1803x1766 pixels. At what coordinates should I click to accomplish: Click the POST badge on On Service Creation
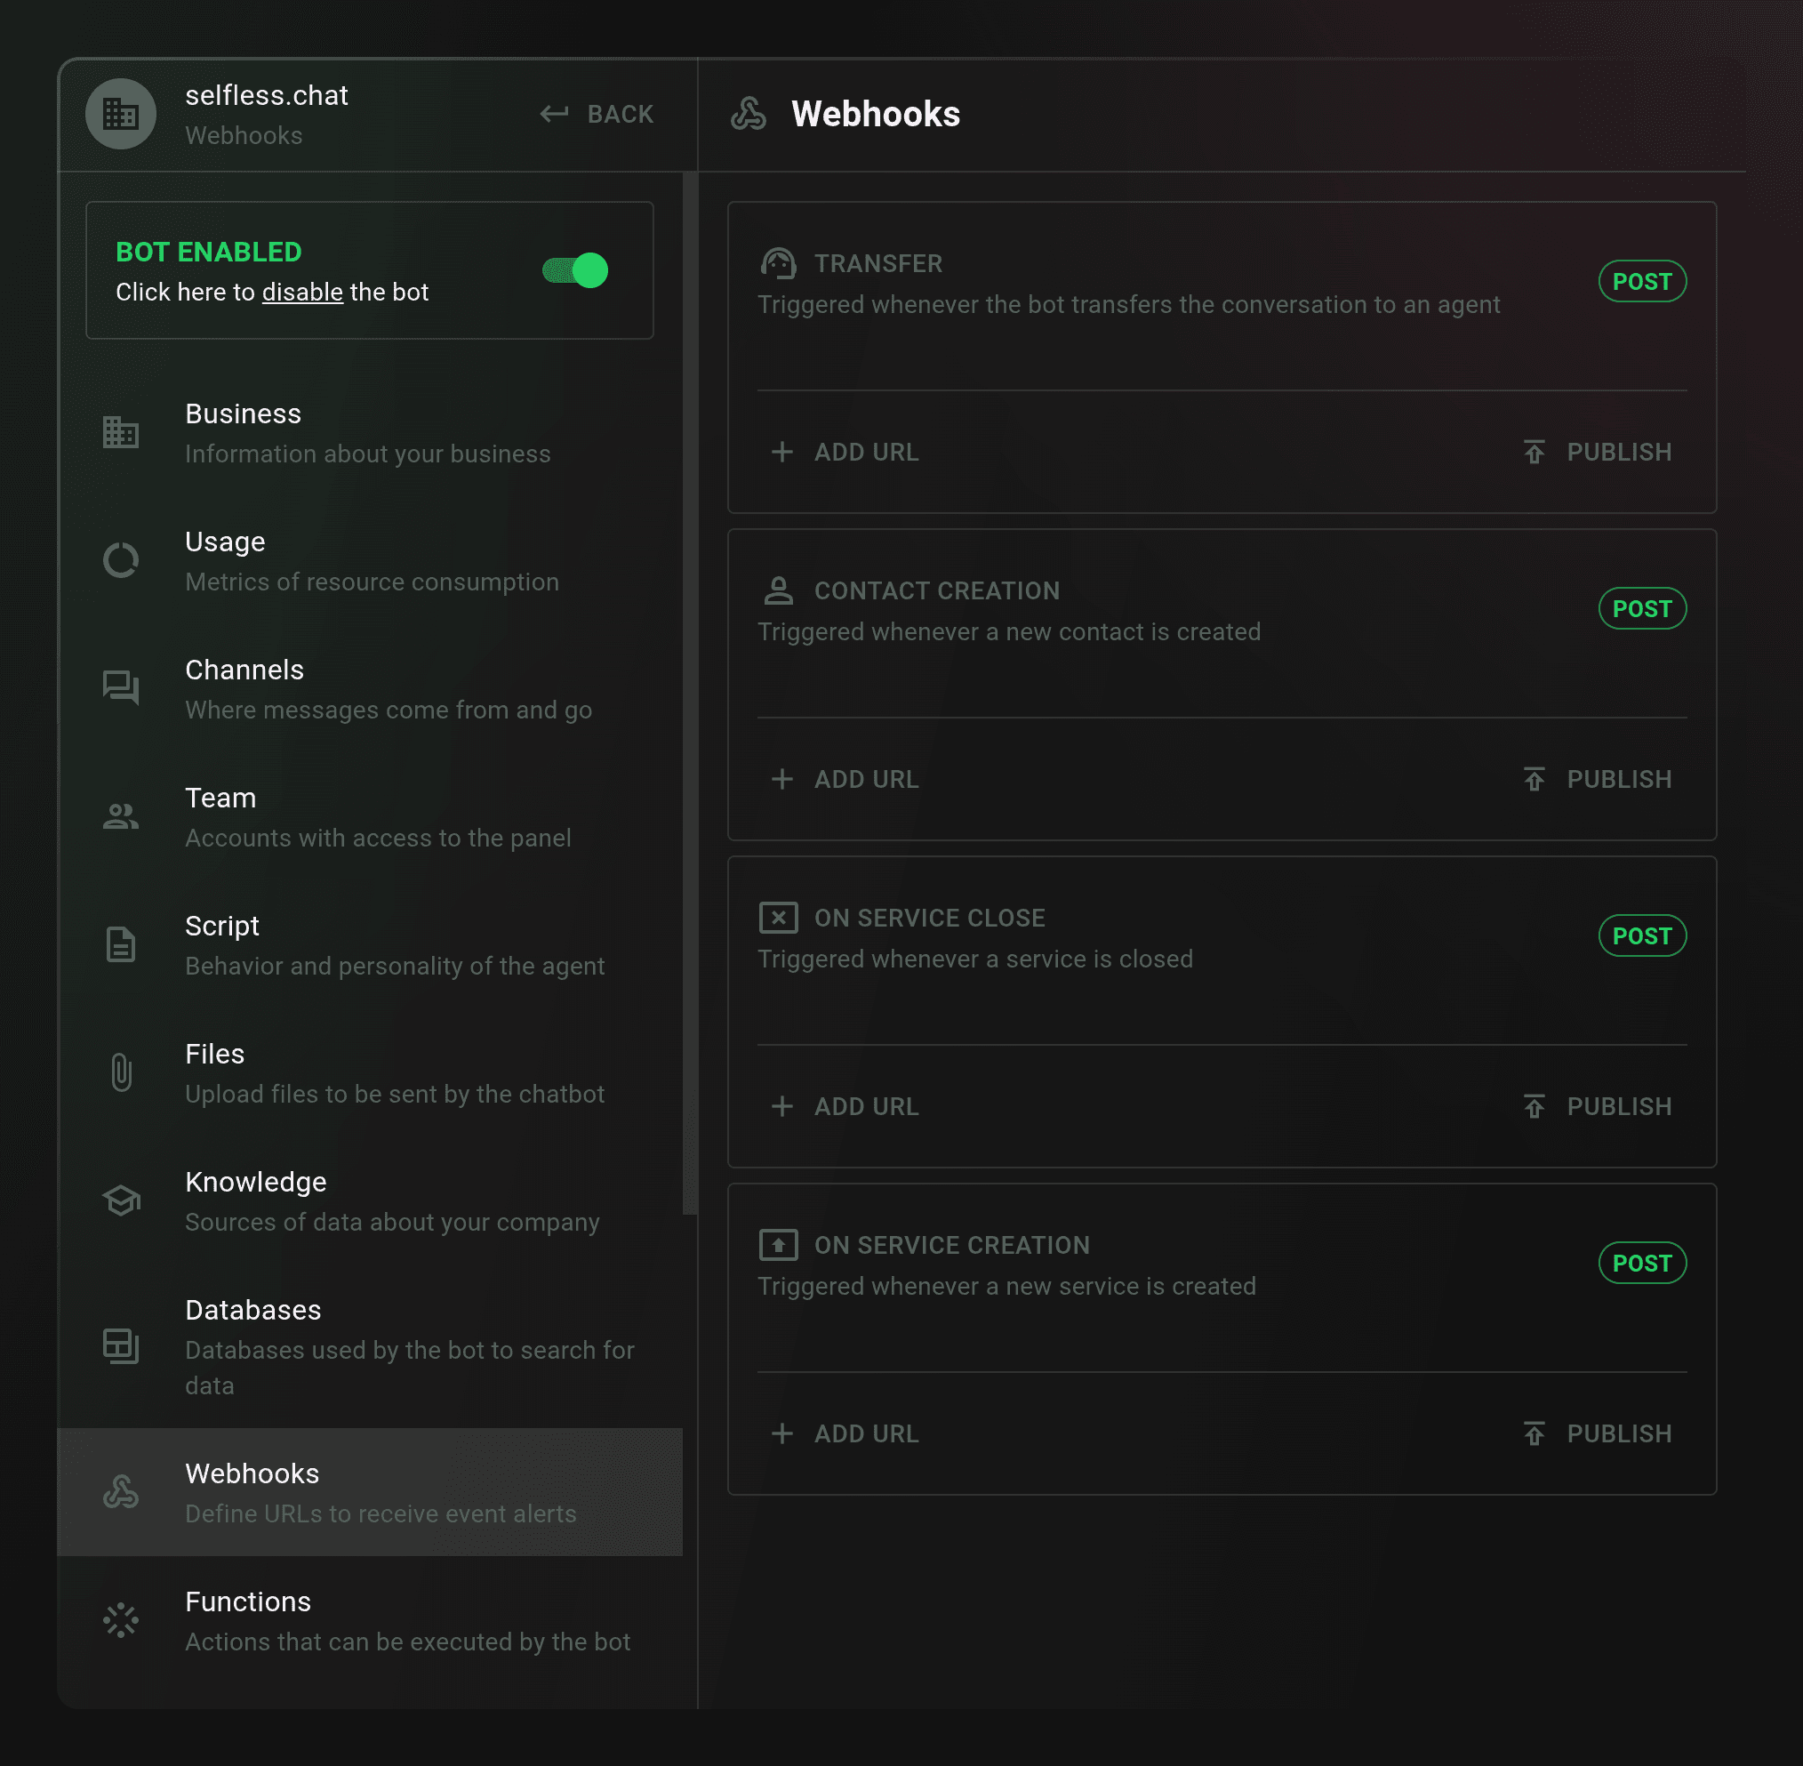(1641, 1264)
